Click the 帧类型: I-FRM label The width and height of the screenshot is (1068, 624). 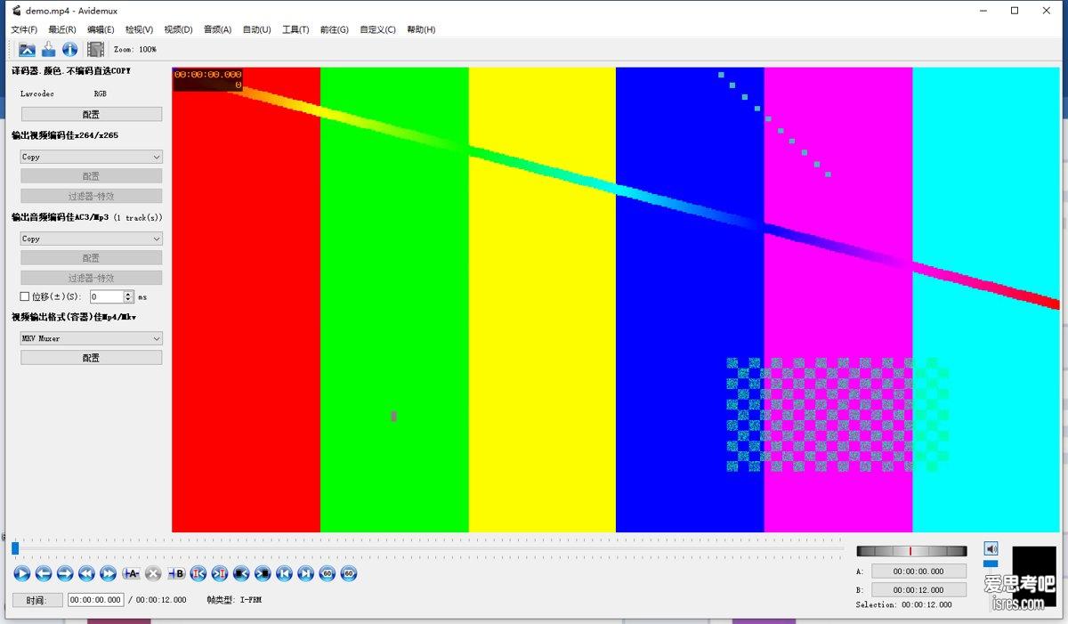click(x=234, y=600)
